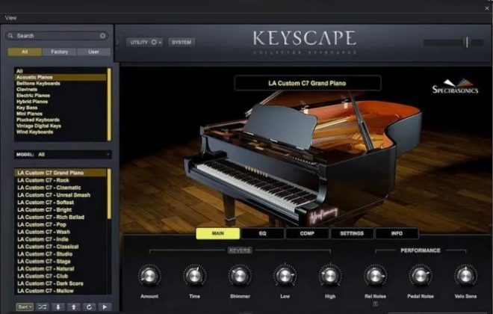Image resolution: width=493 pixels, height=314 pixels.
Task: Switch to the MAIN tab
Action: [x=218, y=233]
